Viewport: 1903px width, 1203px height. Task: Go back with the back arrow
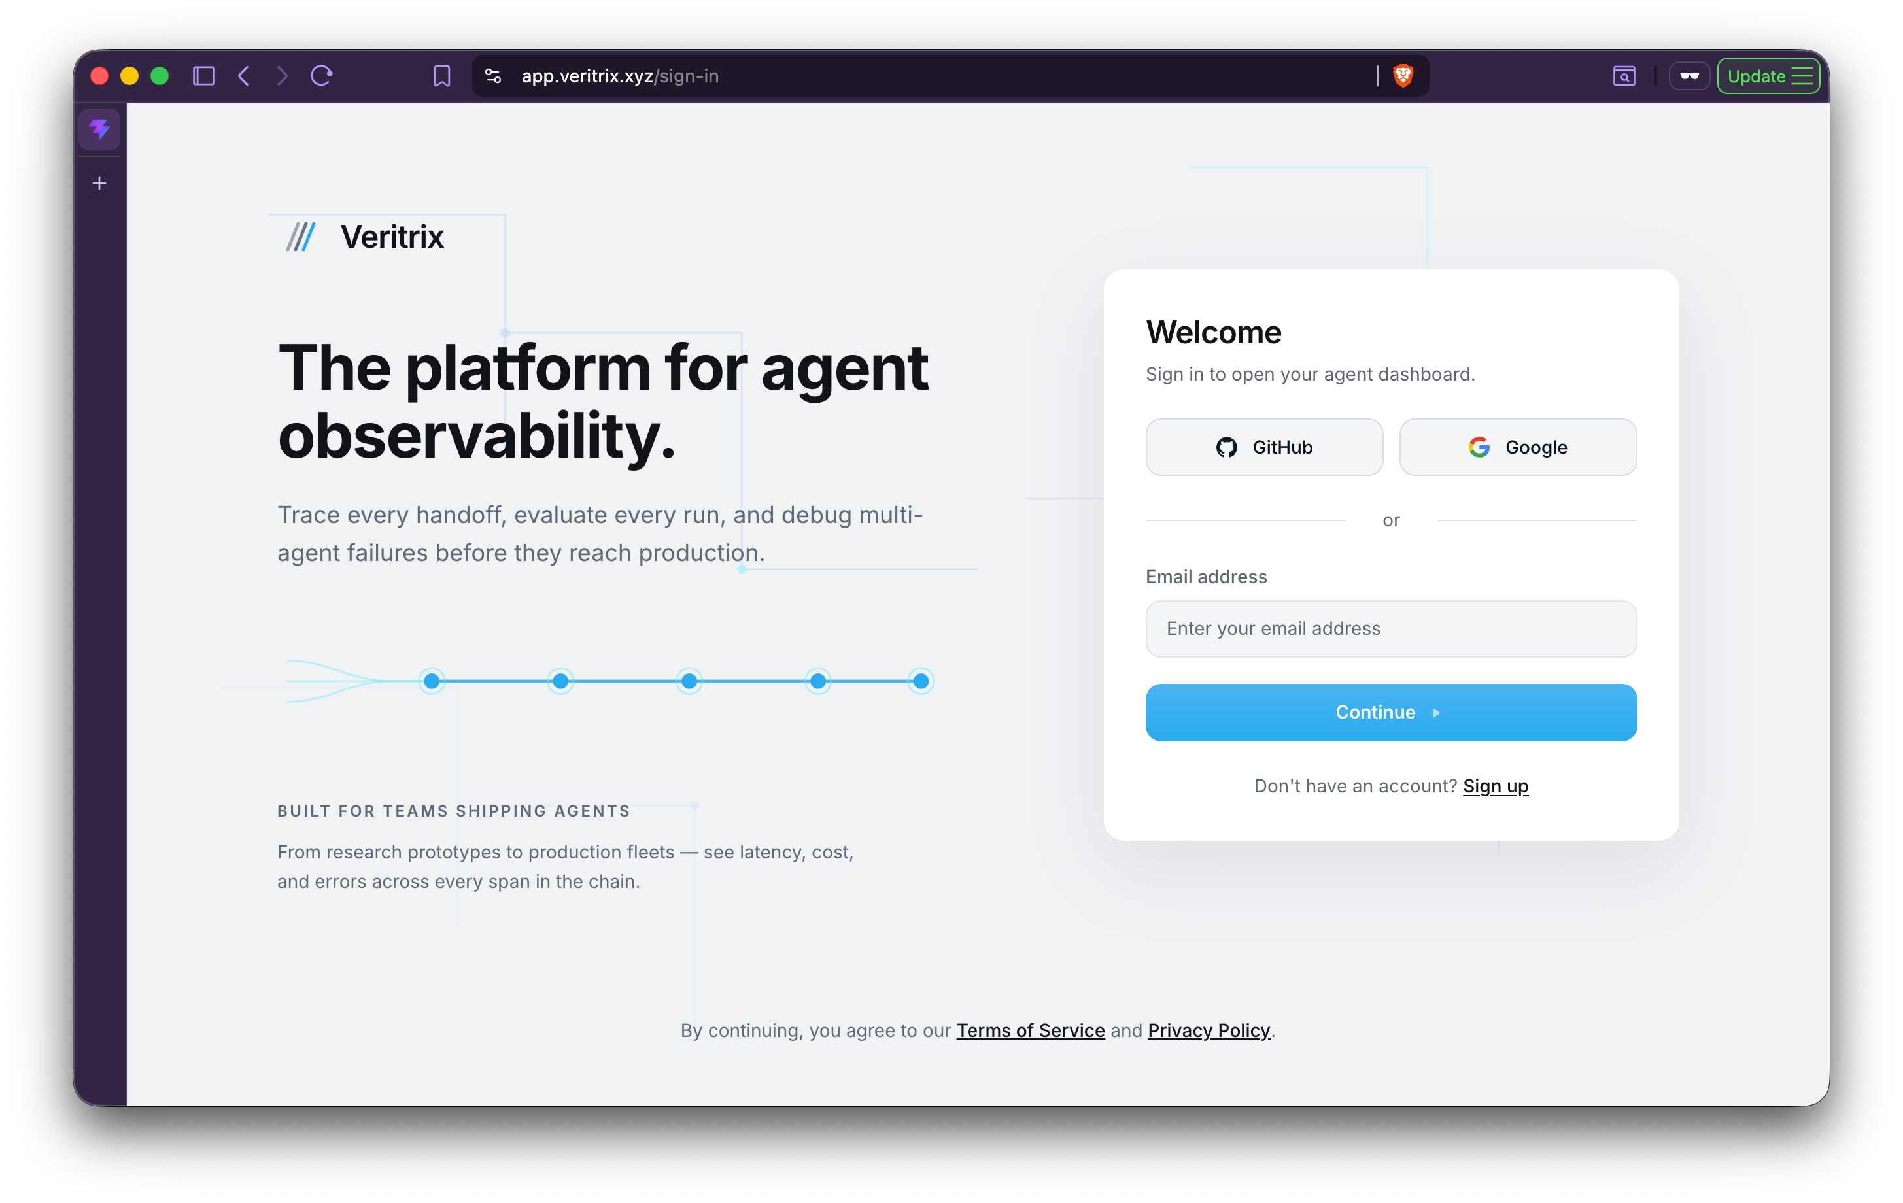click(x=244, y=76)
